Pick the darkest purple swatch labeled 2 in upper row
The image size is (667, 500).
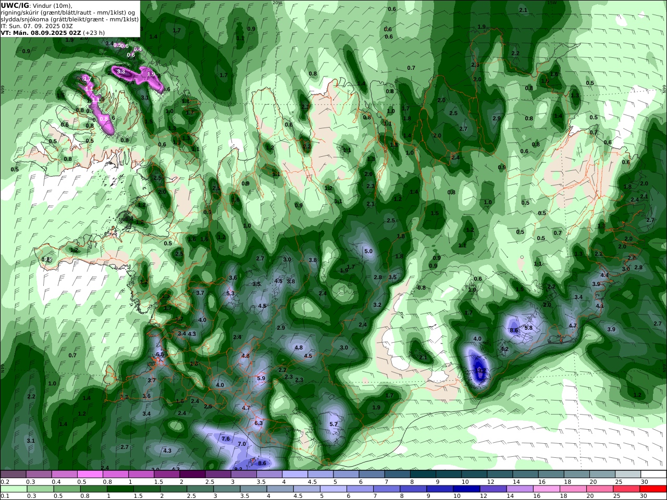(x=192, y=474)
